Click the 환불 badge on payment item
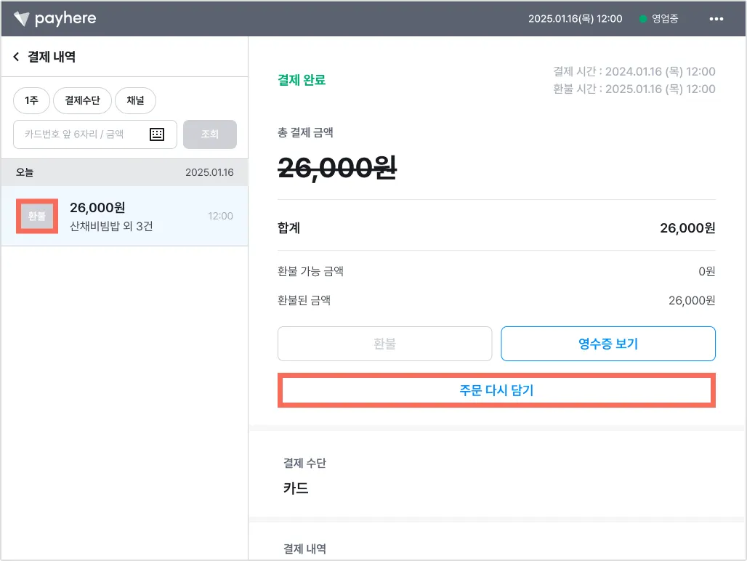 click(37, 216)
